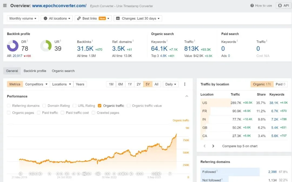Viewport: 292px width, 182px height.
Task: Open the Daily interval dropdown
Action: (x=171, y=84)
